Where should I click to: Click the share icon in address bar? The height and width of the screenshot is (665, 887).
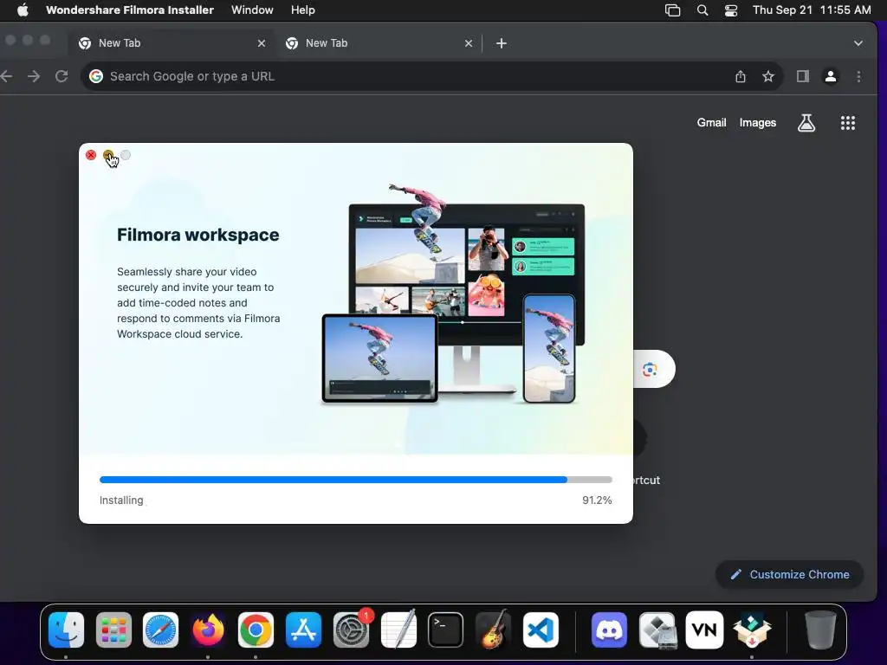740,76
